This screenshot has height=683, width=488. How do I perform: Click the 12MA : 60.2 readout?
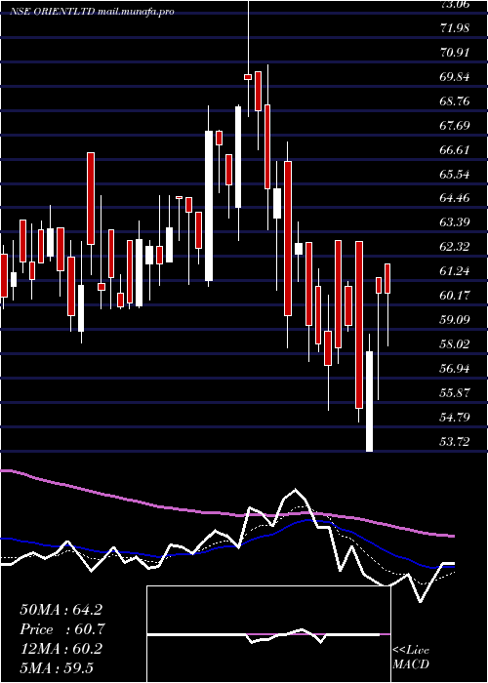coord(61,649)
